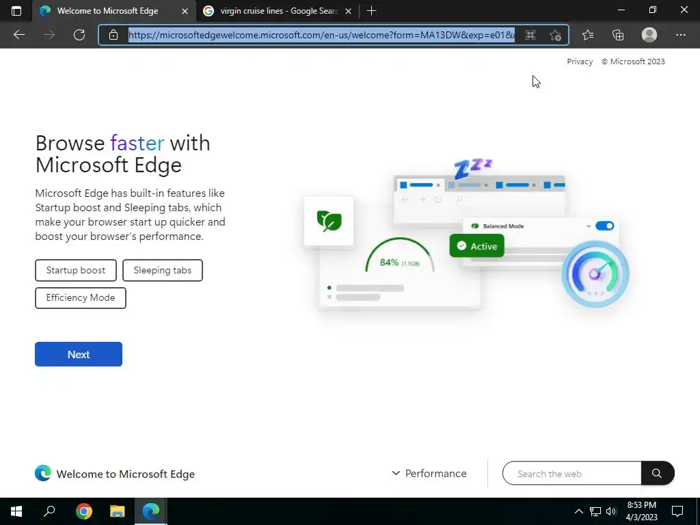Image resolution: width=700 pixels, height=525 pixels.
Task: Open the Collections icon
Action: click(x=618, y=35)
